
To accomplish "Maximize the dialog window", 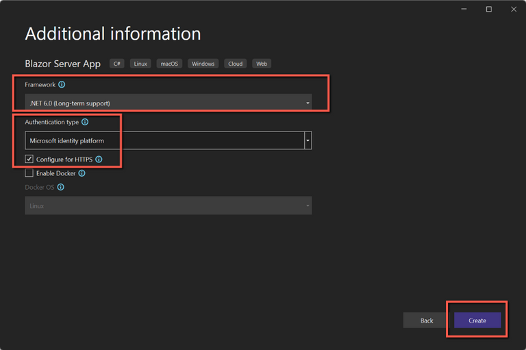I will tap(488, 10).
